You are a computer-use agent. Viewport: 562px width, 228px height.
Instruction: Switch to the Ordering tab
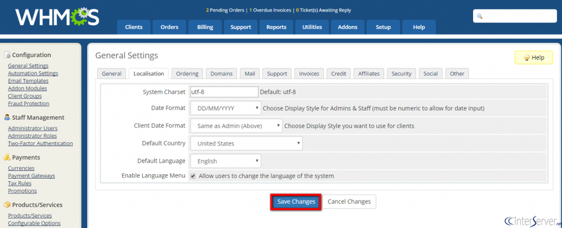187,74
